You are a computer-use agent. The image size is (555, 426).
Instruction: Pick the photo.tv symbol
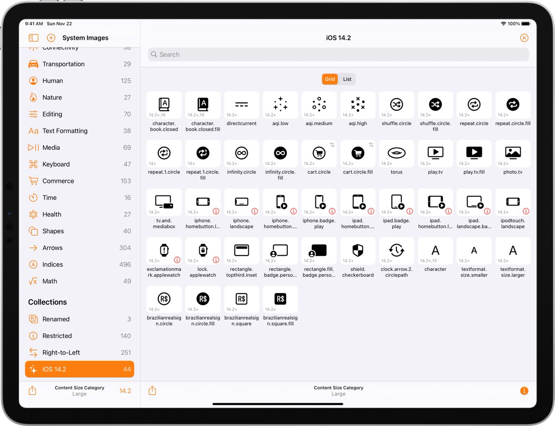[x=513, y=153]
